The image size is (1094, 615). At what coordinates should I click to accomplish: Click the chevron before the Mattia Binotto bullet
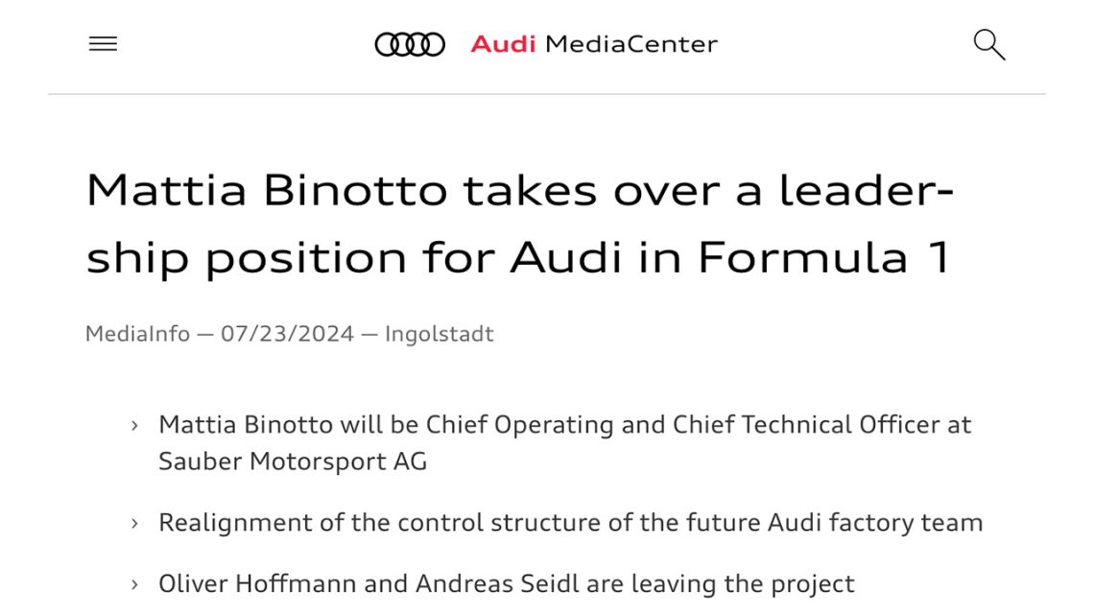click(x=135, y=425)
